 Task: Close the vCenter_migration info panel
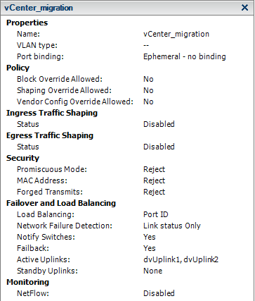pos(244,8)
